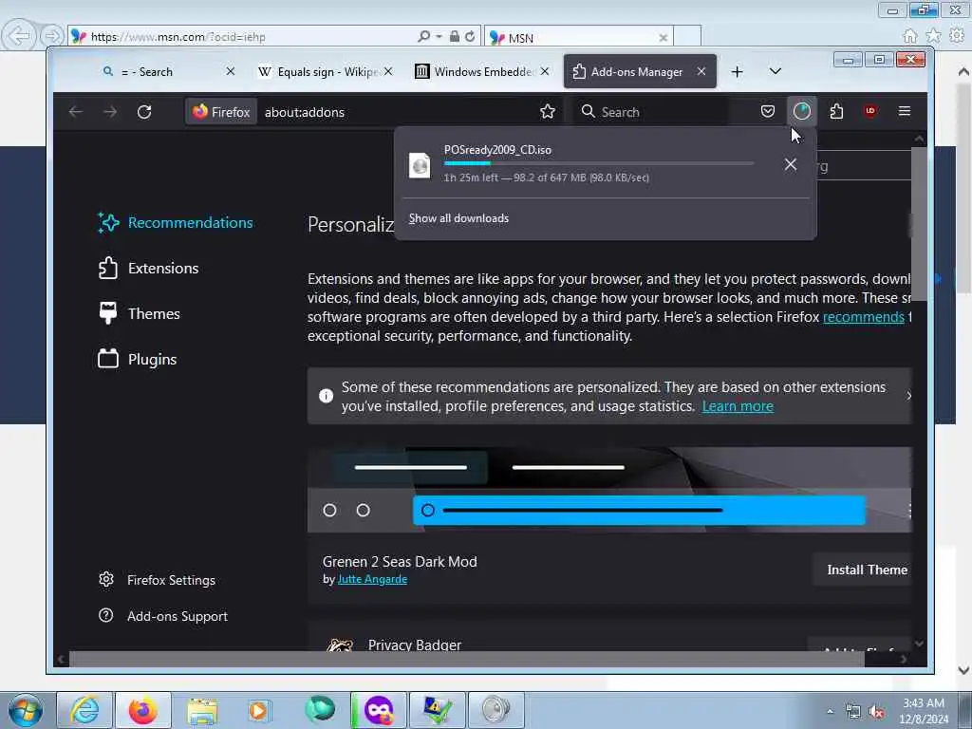Click the add-ons page vertical scrollbar
The width and height of the screenshot is (972, 729).
tap(919, 223)
